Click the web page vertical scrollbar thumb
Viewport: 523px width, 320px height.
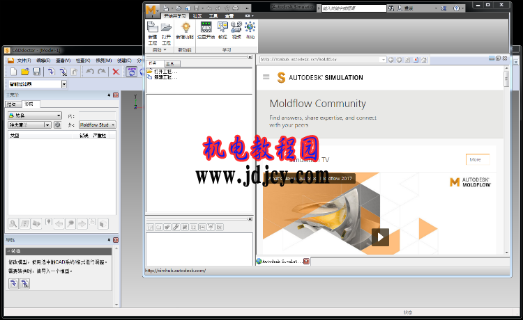click(x=506, y=79)
